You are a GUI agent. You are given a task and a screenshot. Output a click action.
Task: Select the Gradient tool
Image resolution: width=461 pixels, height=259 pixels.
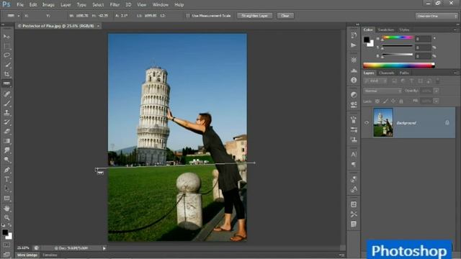coord(6,141)
